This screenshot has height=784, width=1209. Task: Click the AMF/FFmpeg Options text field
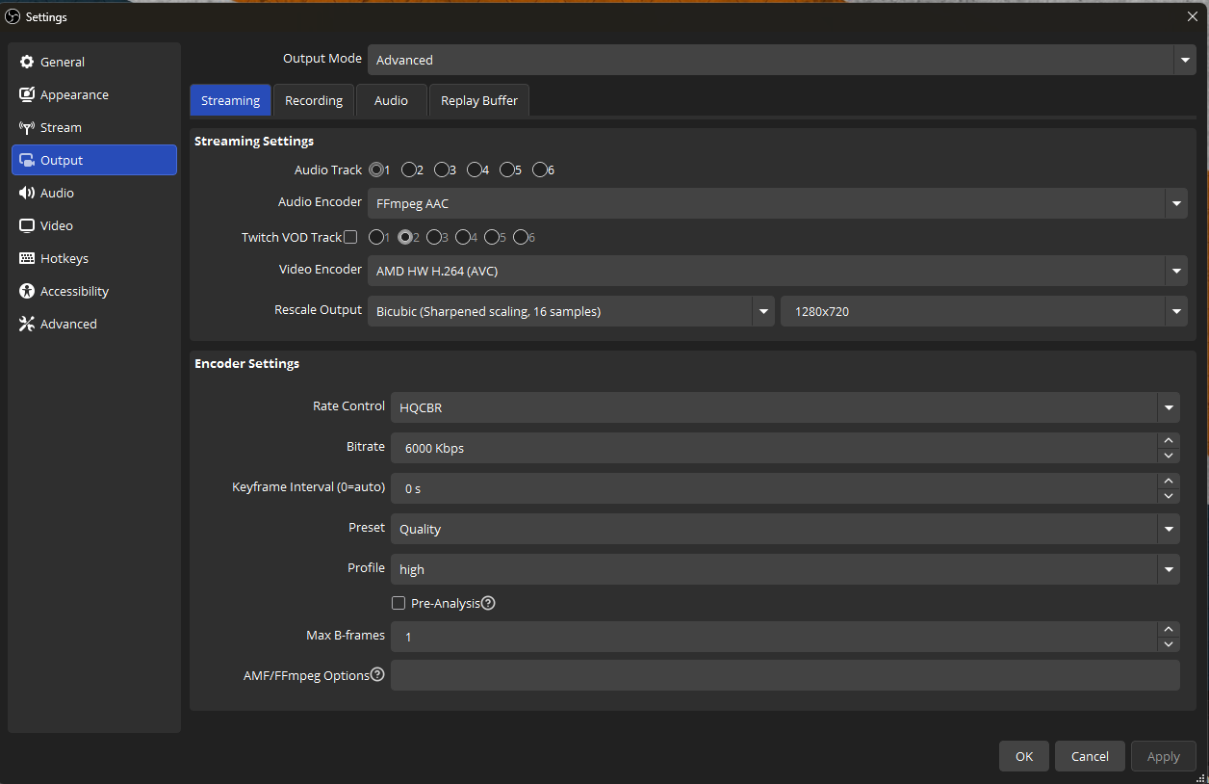(x=785, y=675)
